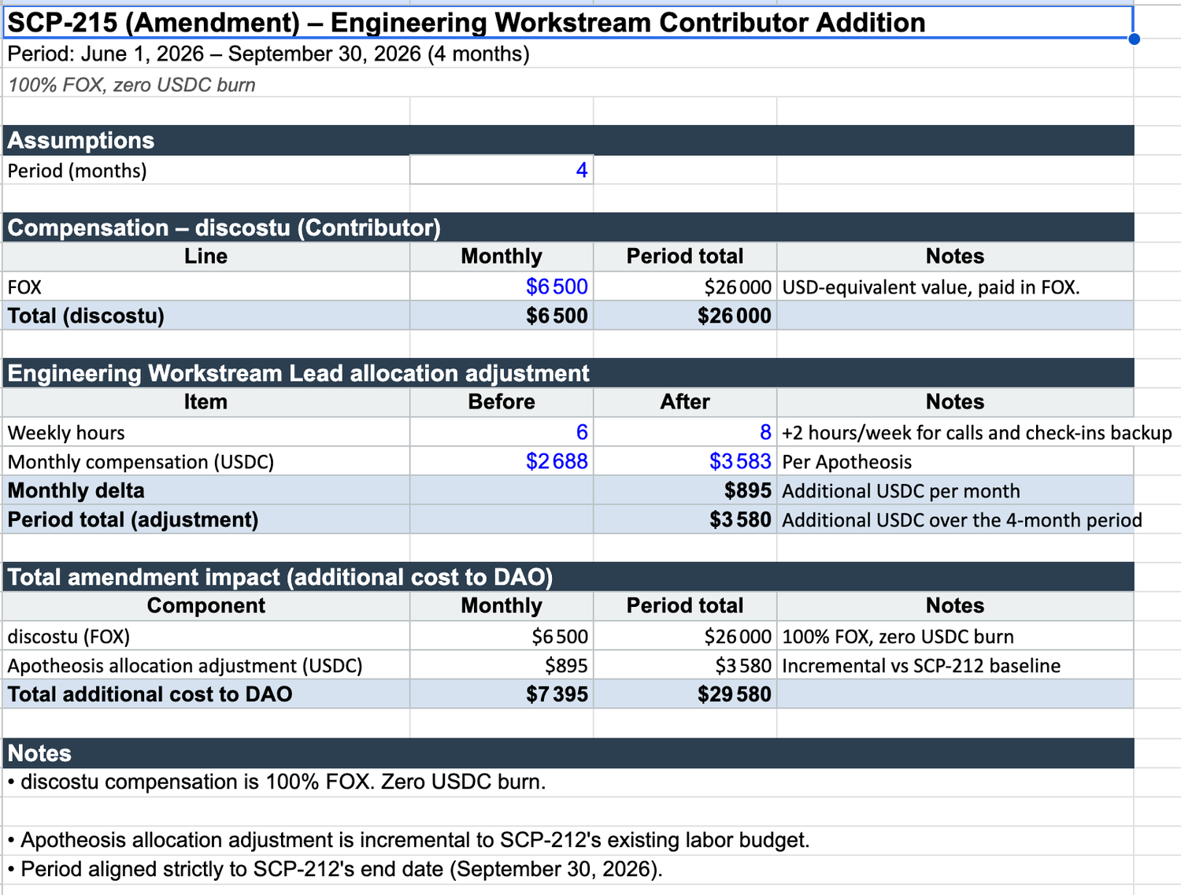Click the 'Incremental vs SCP-212 baseline' note cell
The height and width of the screenshot is (895, 1181).
(955, 665)
